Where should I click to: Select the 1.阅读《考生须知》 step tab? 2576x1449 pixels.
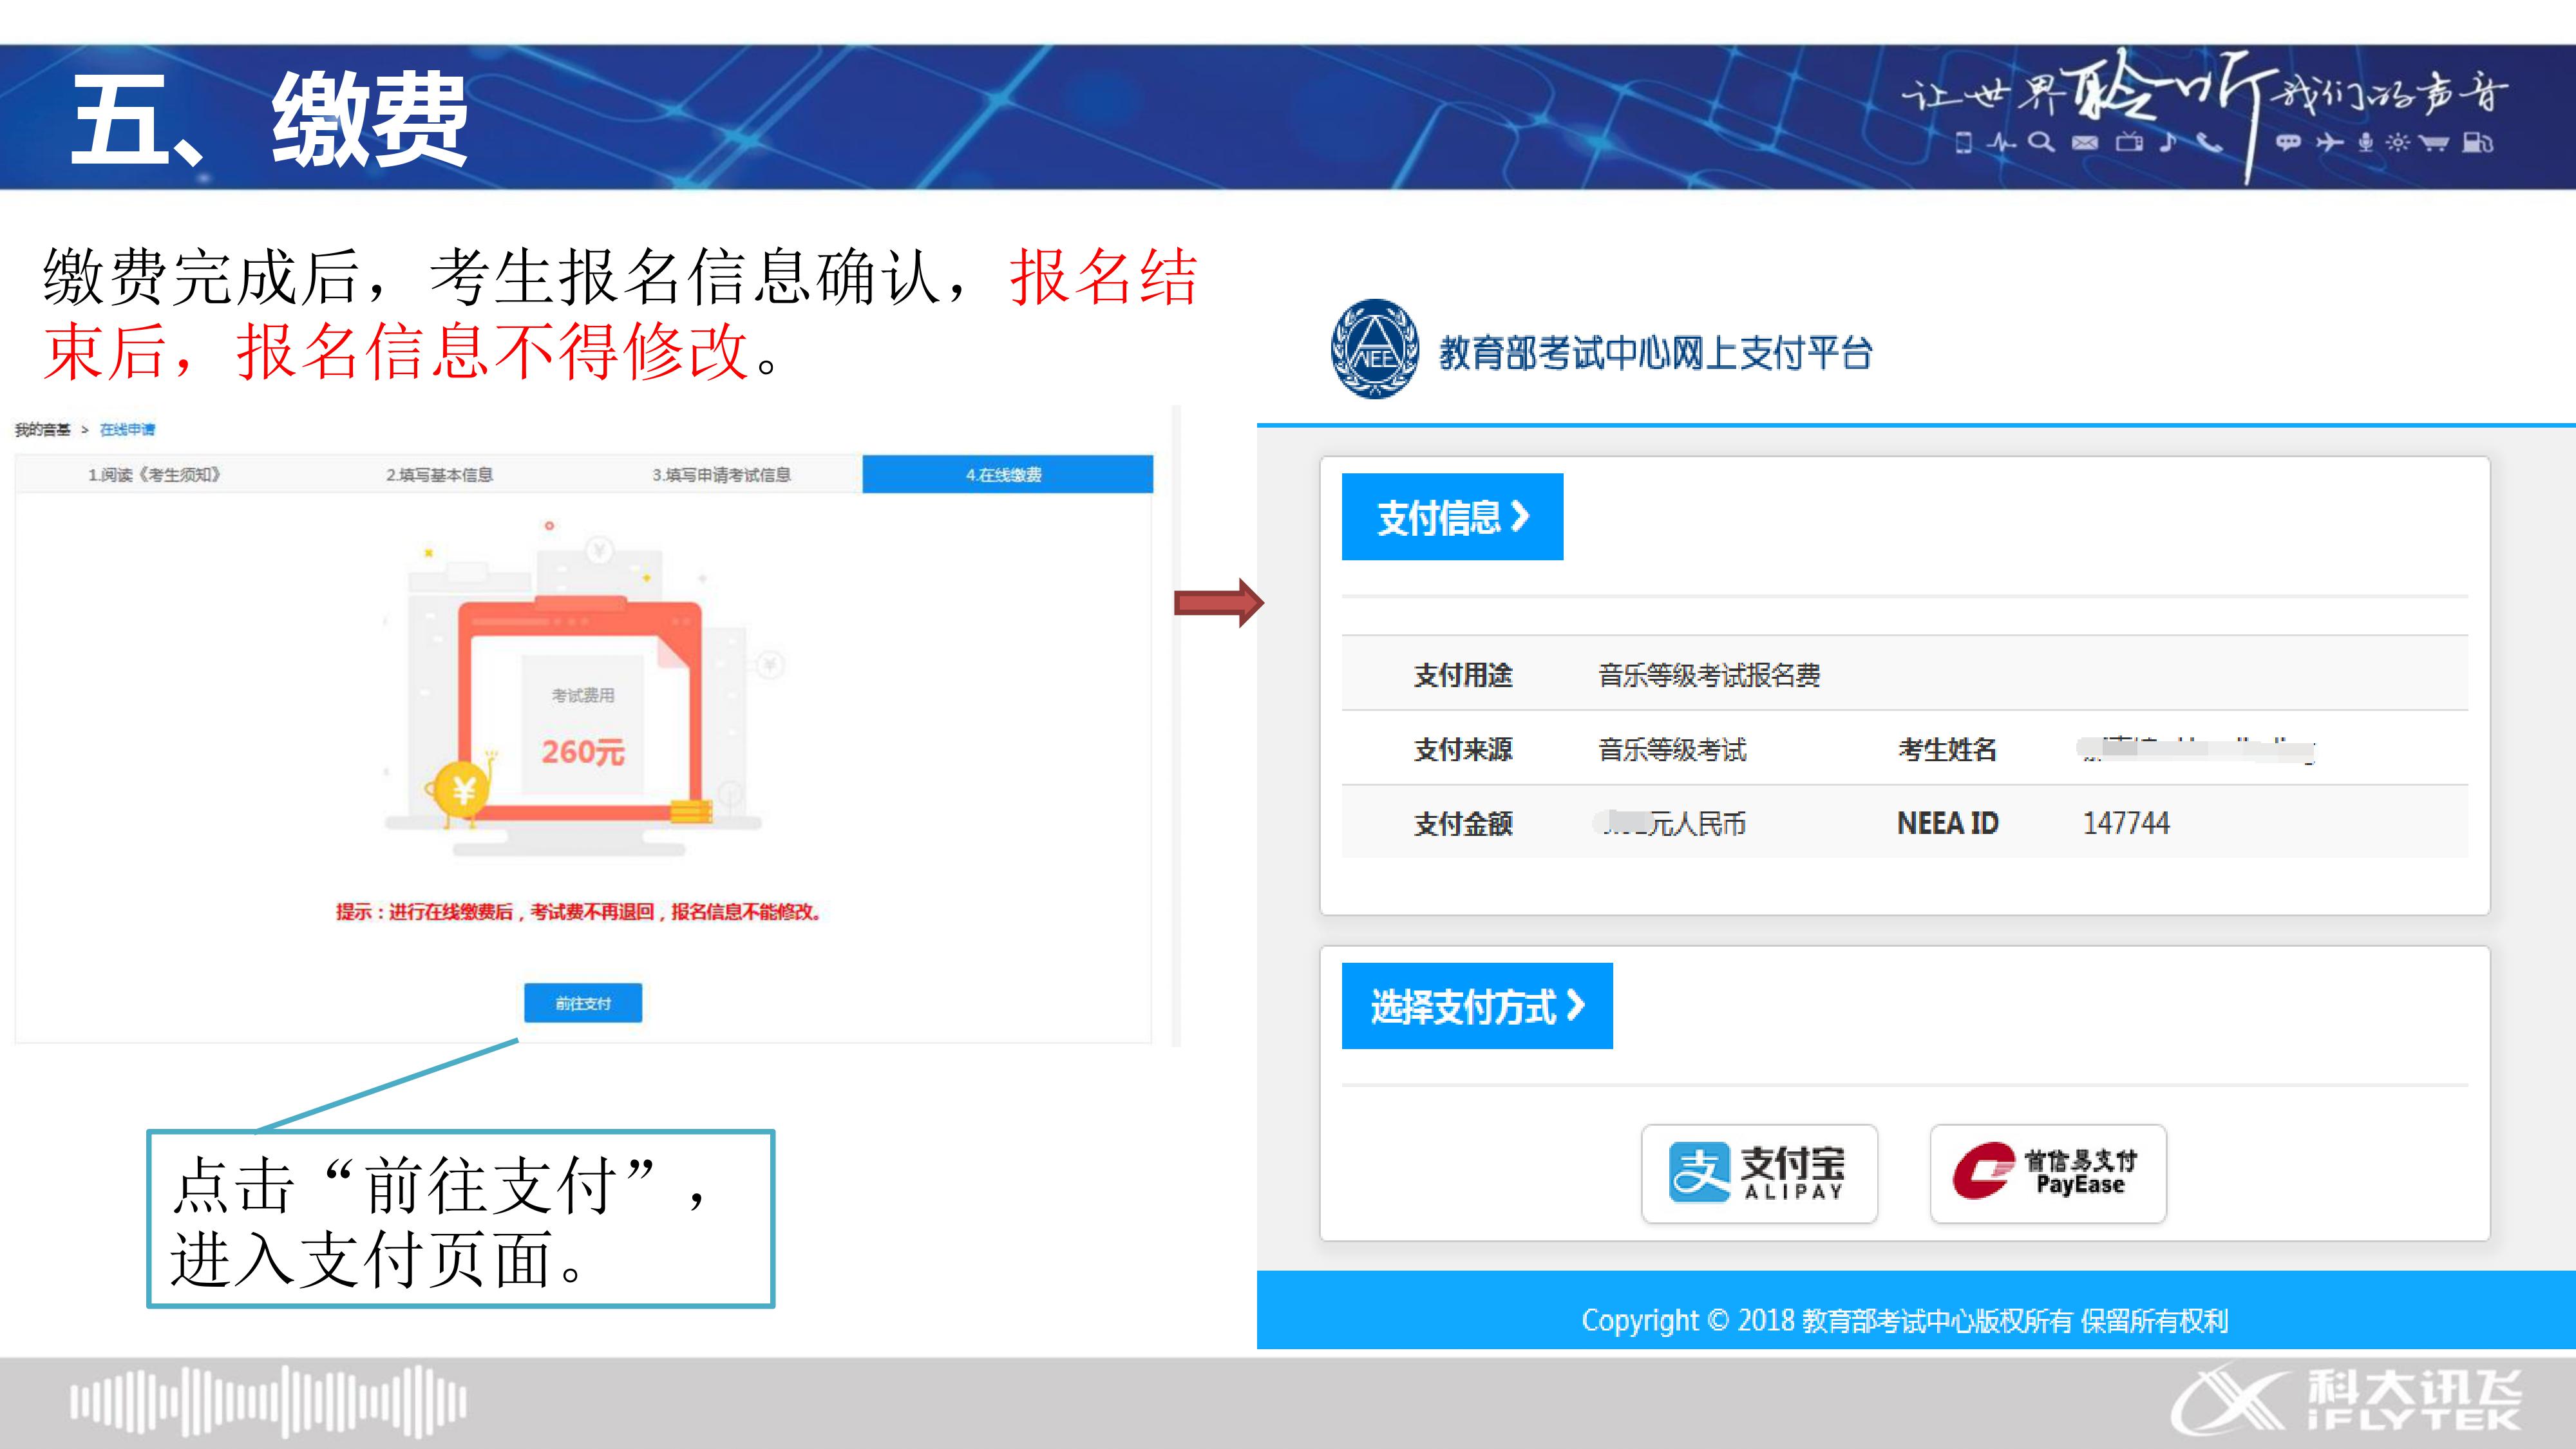[x=154, y=474]
